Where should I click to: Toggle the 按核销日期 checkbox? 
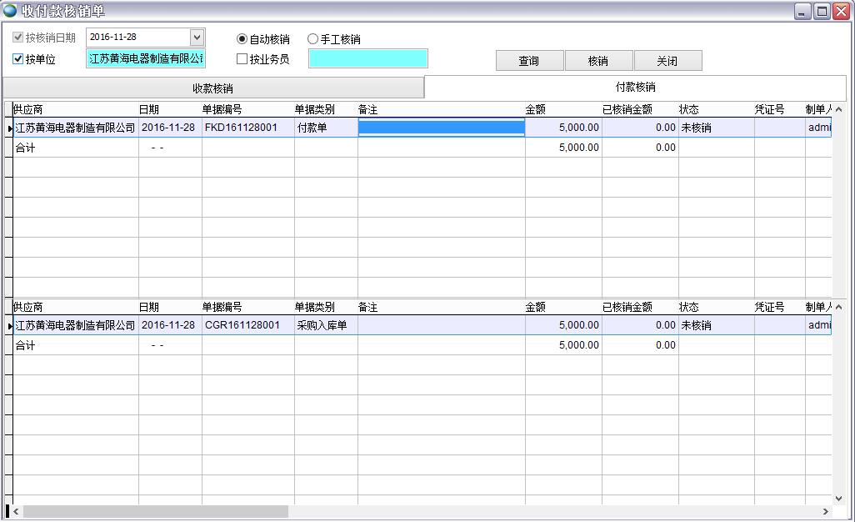click(18, 37)
